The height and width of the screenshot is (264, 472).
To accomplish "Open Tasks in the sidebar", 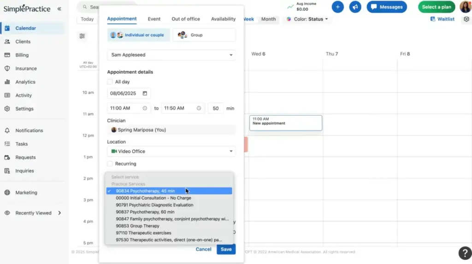I will coord(33,144).
